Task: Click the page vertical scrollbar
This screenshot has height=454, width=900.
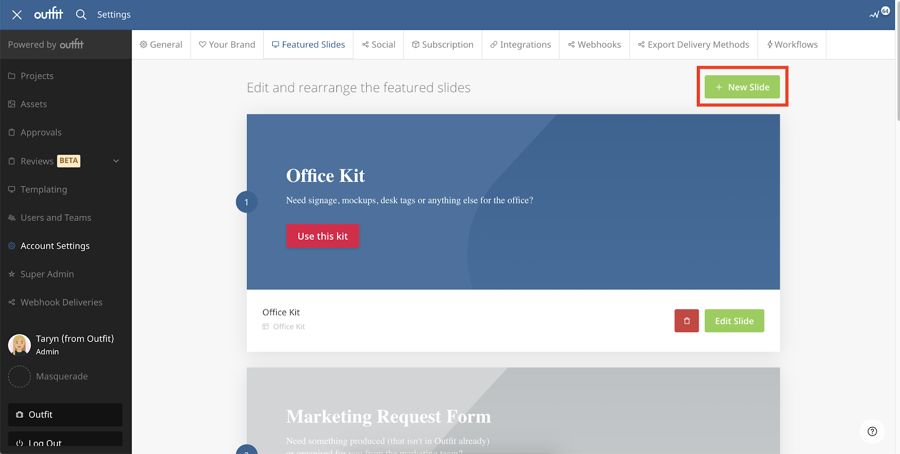Action: (x=897, y=62)
